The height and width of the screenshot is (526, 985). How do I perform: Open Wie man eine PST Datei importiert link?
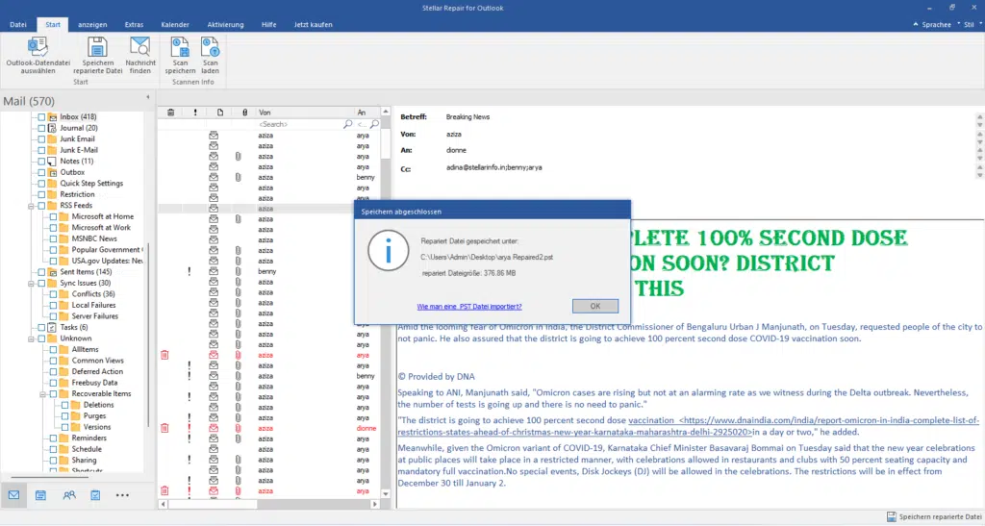coord(469,307)
